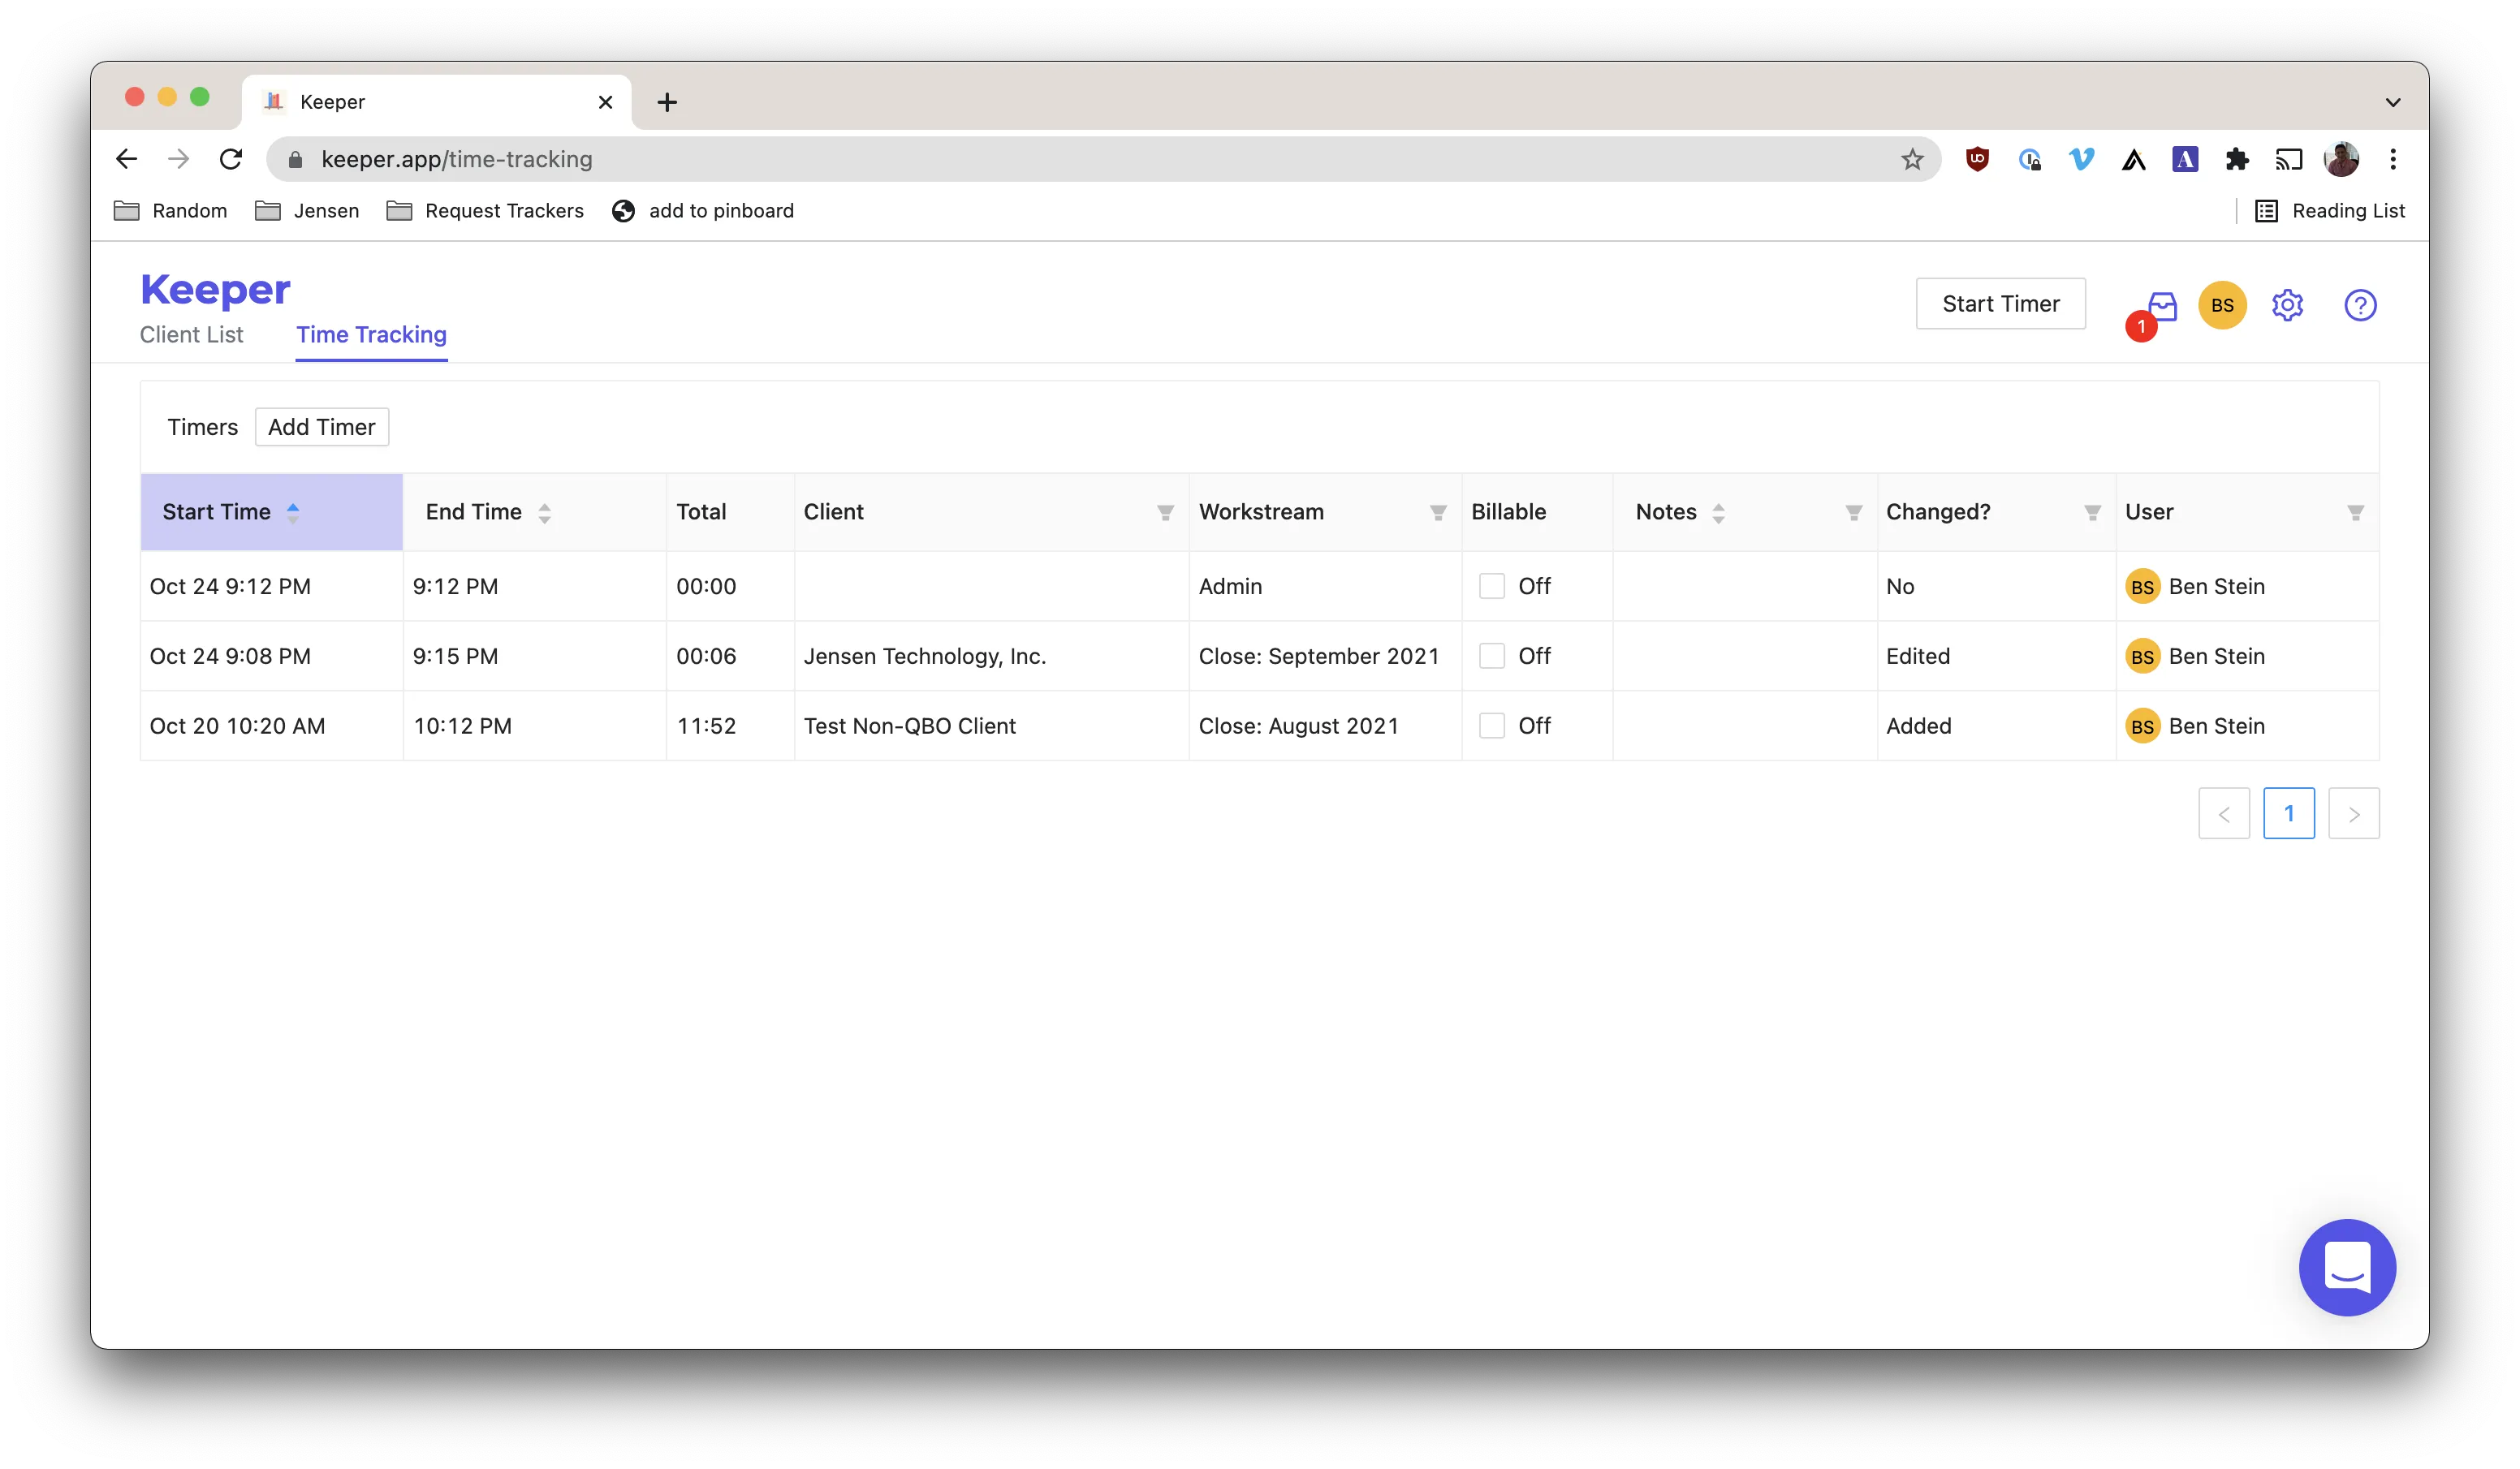Open the Random bookmarks folder
The width and height of the screenshot is (2520, 1469).
click(x=170, y=211)
